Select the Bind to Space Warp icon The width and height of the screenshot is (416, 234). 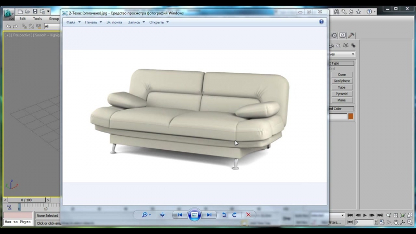(x=38, y=27)
